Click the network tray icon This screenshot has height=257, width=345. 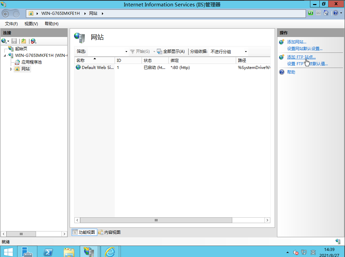304,252
